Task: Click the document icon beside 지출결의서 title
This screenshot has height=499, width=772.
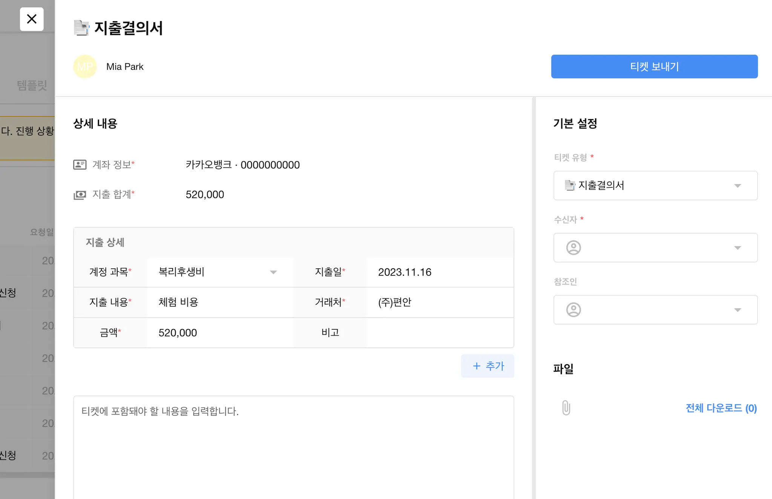Action: [x=81, y=28]
